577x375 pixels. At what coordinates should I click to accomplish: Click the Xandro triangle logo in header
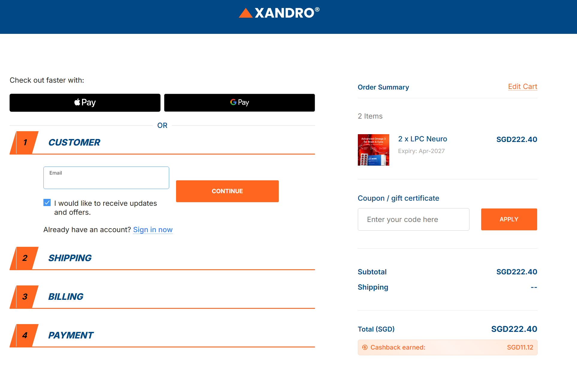click(x=246, y=13)
